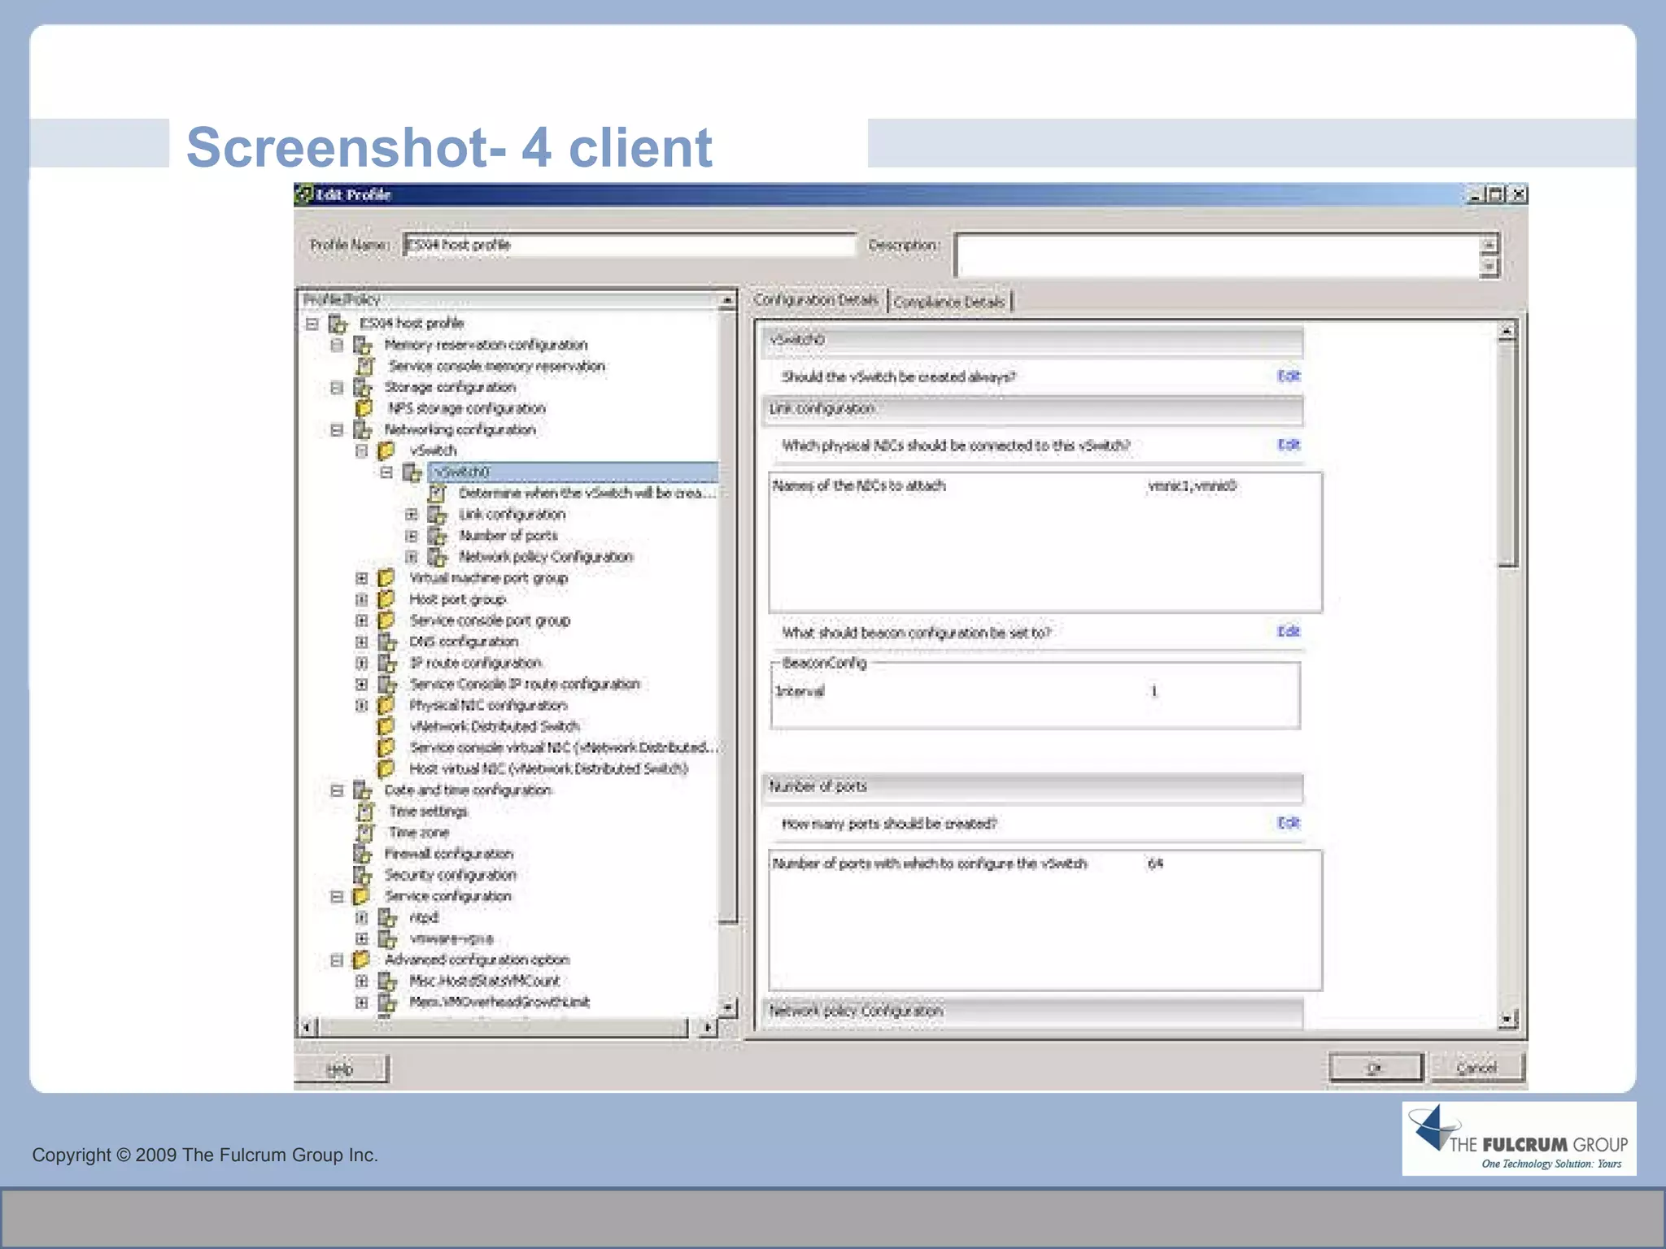Click the Time settings policy icon
This screenshot has width=1666, height=1249.
click(x=365, y=812)
